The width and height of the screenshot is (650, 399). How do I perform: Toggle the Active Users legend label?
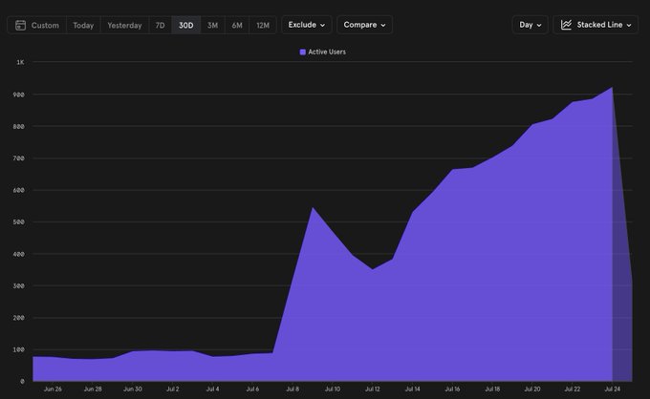tap(327, 52)
